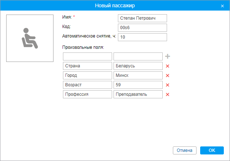230x161 pixels.
Task: Add a new custom field with plus icon
Action: point(168,56)
